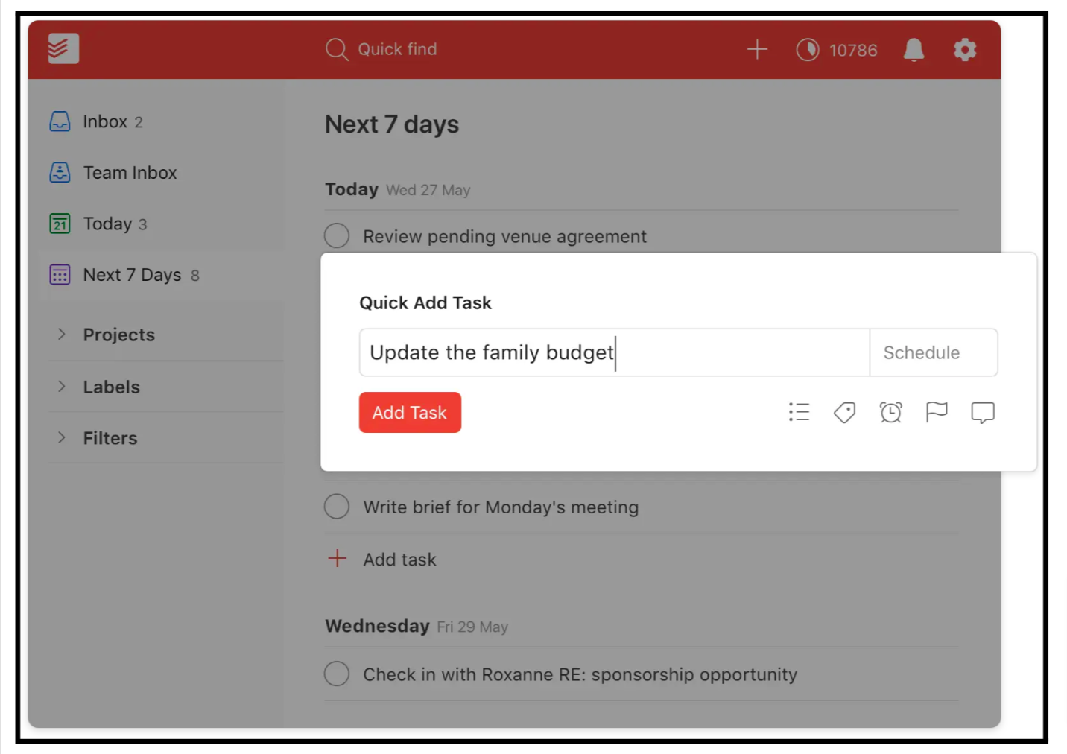Check off 'Write brief for Monday's meeting'
Screen dimensions: 1067x754
coord(336,506)
